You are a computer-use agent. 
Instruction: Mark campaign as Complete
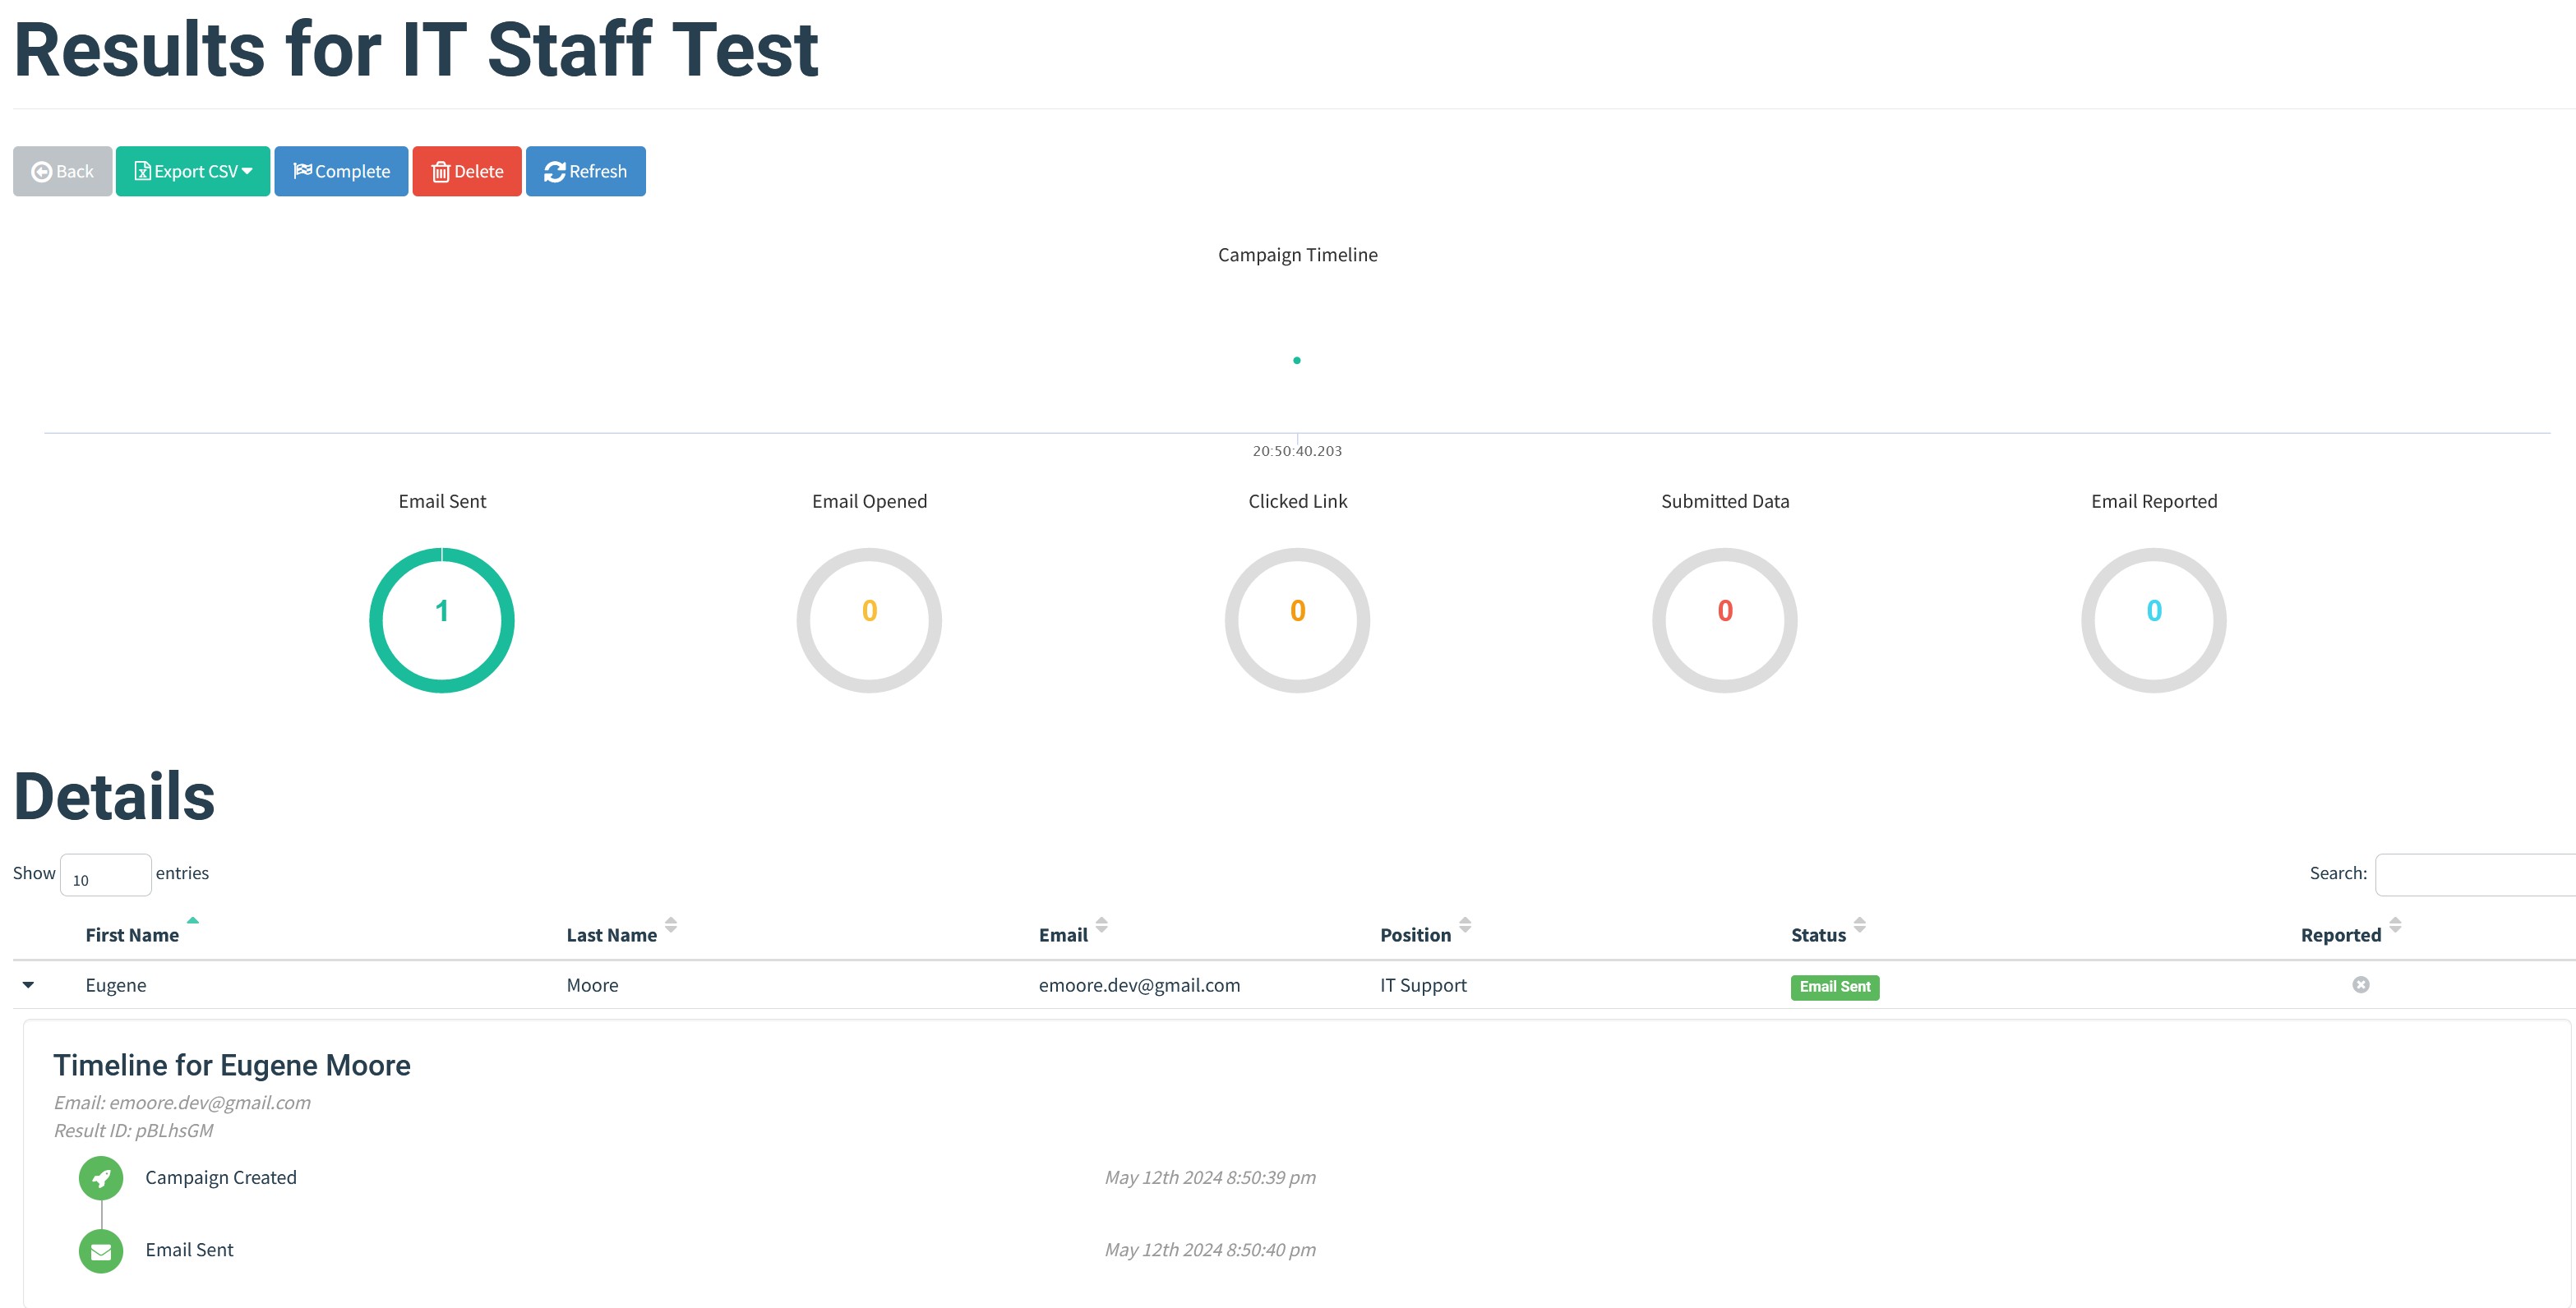click(x=341, y=171)
